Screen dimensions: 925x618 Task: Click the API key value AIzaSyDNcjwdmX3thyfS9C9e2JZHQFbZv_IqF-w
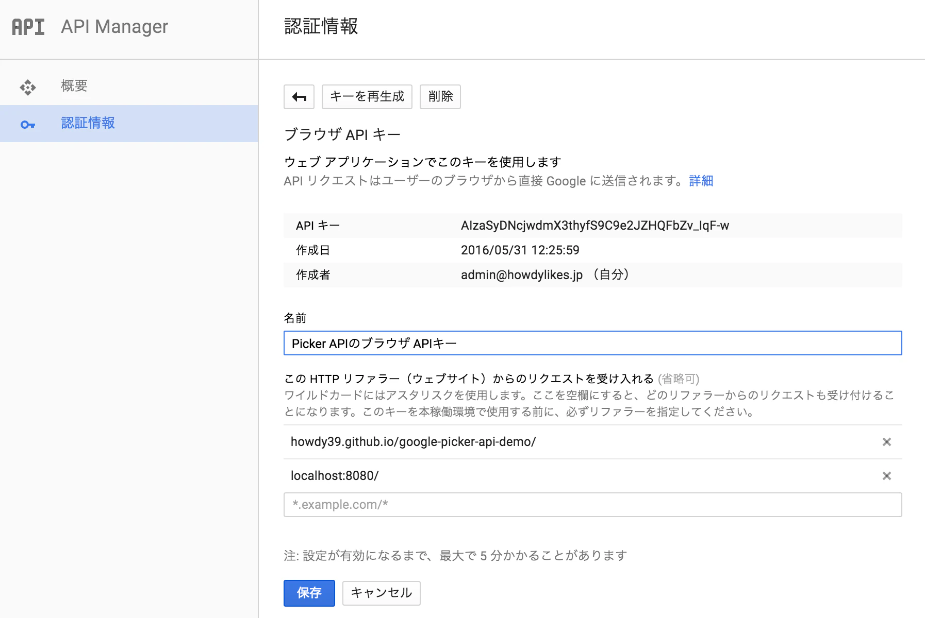pyautogui.click(x=595, y=226)
